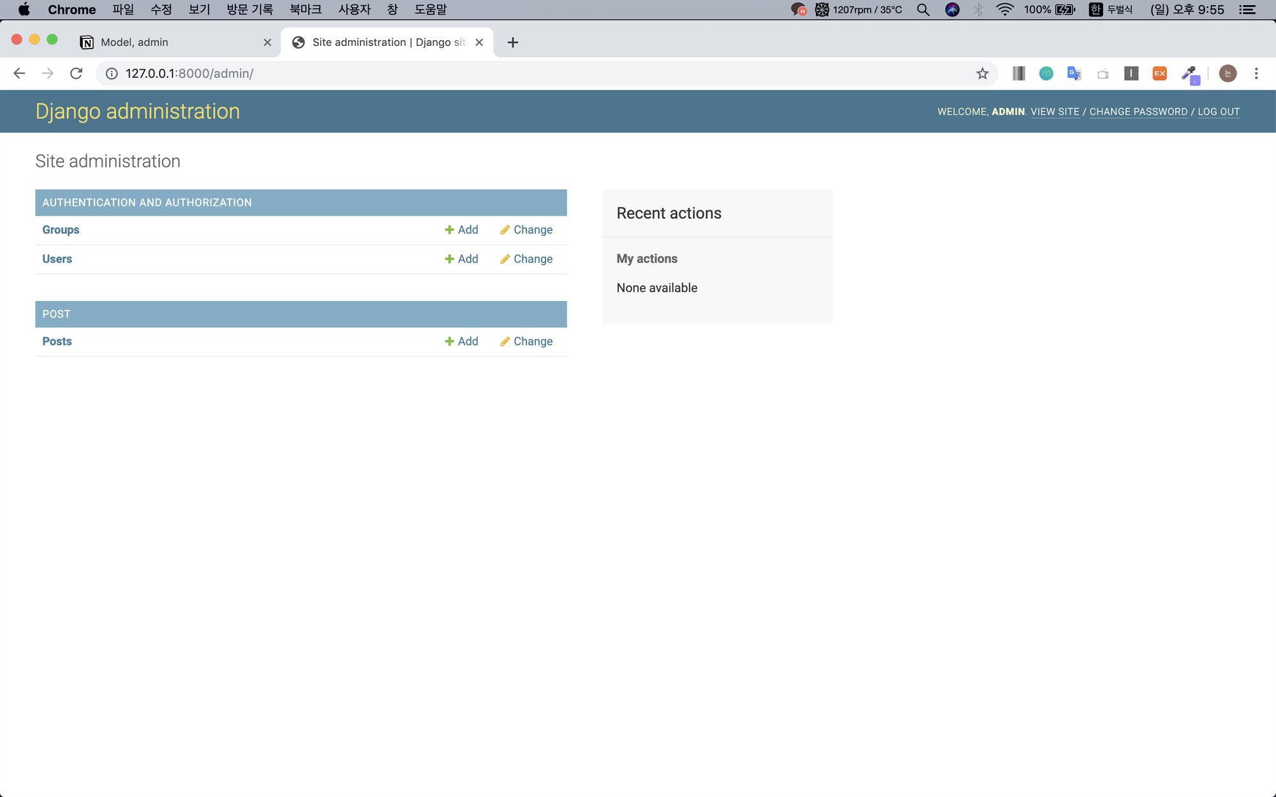Open a new browser tab

[512, 42]
